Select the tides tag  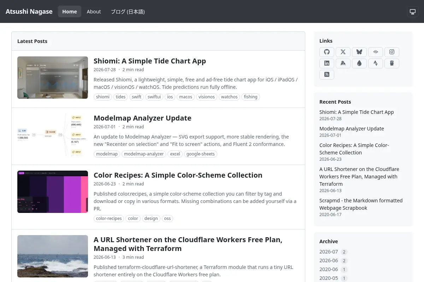121,97
